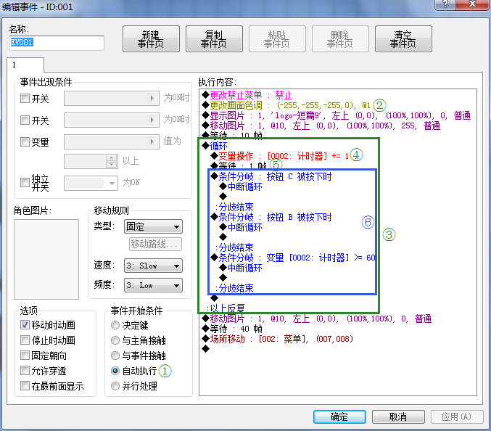This screenshot has height=431, width=491.
Task: Toggle the 独立开关 checkbox
Action: [x=25, y=178]
